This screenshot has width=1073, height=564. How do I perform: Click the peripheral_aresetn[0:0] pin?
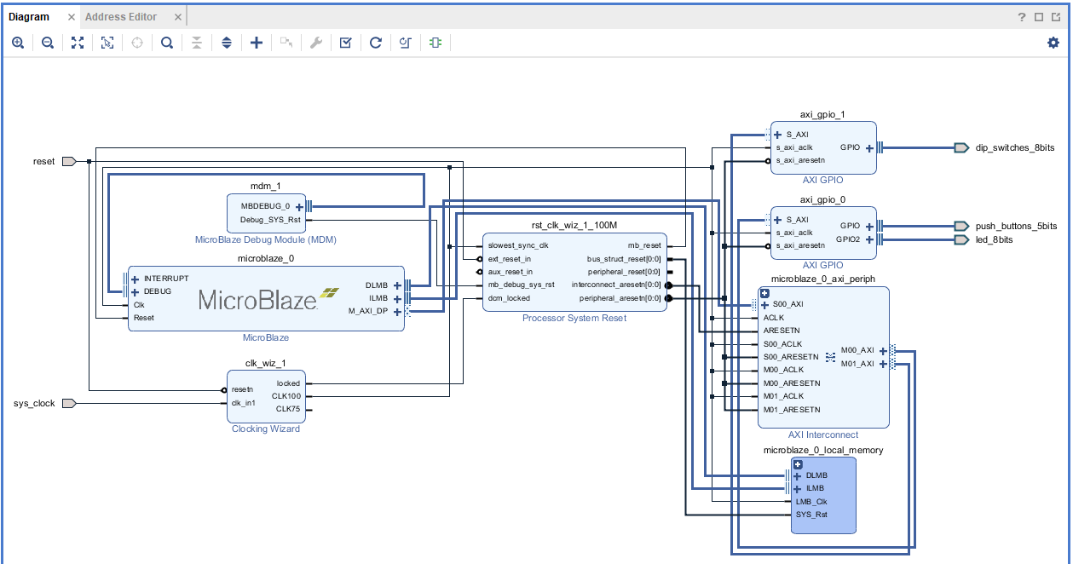(620, 298)
